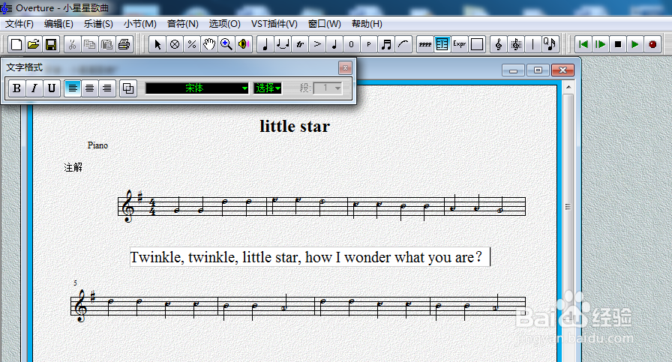This screenshot has width=672, height=362.
Task: Set center text alignment
Action: (89, 88)
